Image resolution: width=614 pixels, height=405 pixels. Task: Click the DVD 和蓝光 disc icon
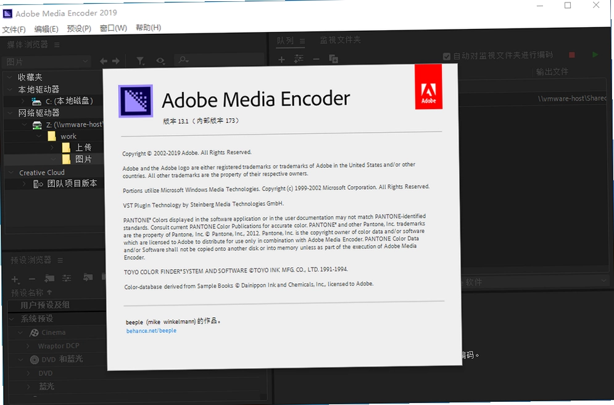pos(35,359)
